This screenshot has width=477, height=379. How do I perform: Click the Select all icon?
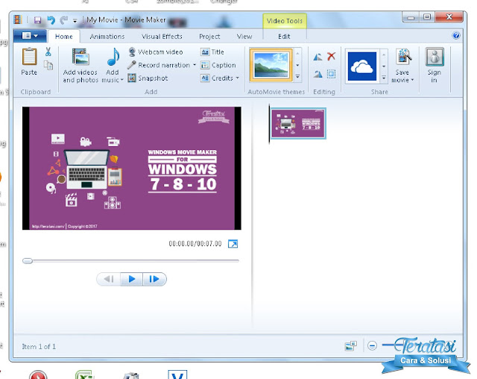(x=331, y=74)
